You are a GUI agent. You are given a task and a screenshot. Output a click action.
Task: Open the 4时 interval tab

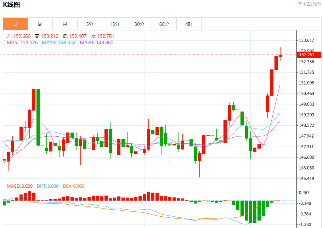[x=189, y=24]
